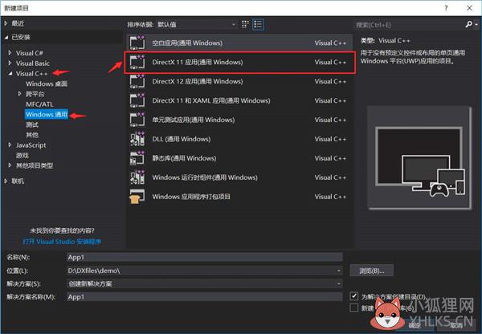The width and height of the screenshot is (482, 334).
Task: Click the DirectX 11 应用 template icon
Action: click(137, 62)
